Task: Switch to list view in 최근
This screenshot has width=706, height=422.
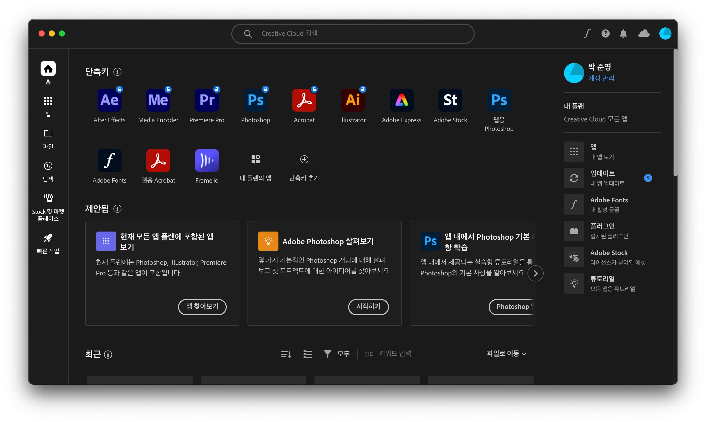Action: point(307,354)
